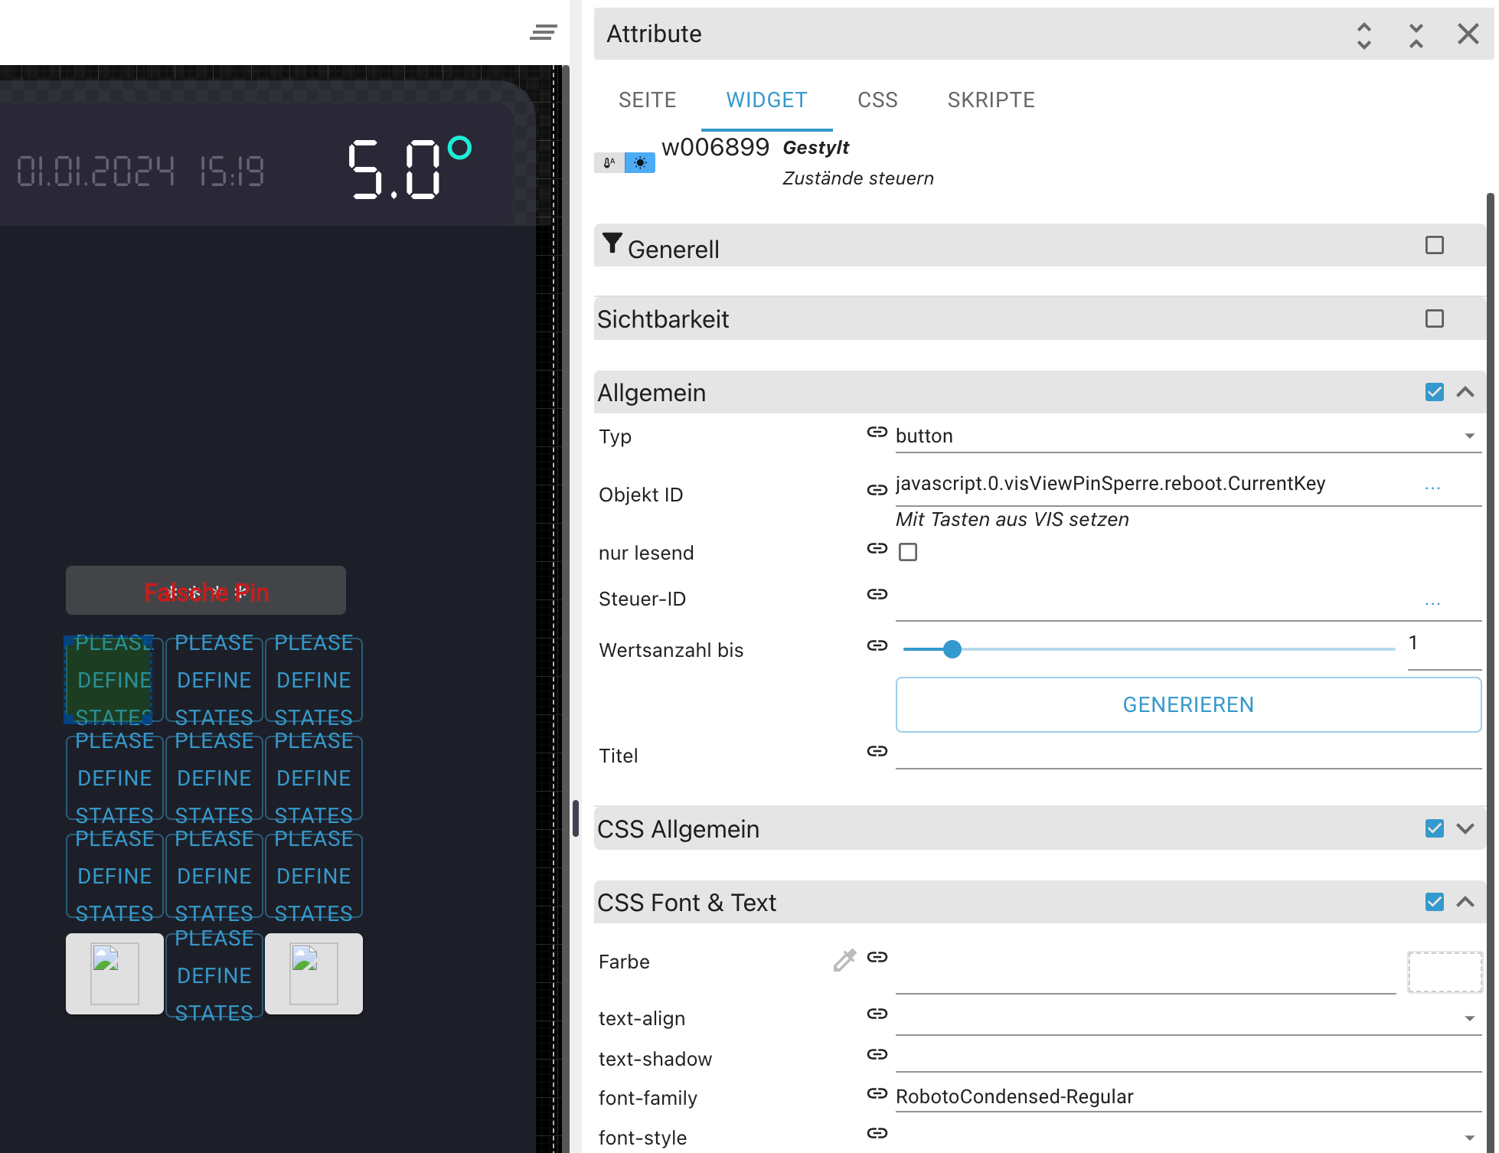
Task: Uncheck the CSS Font & Text checkbox
Action: pos(1435,902)
